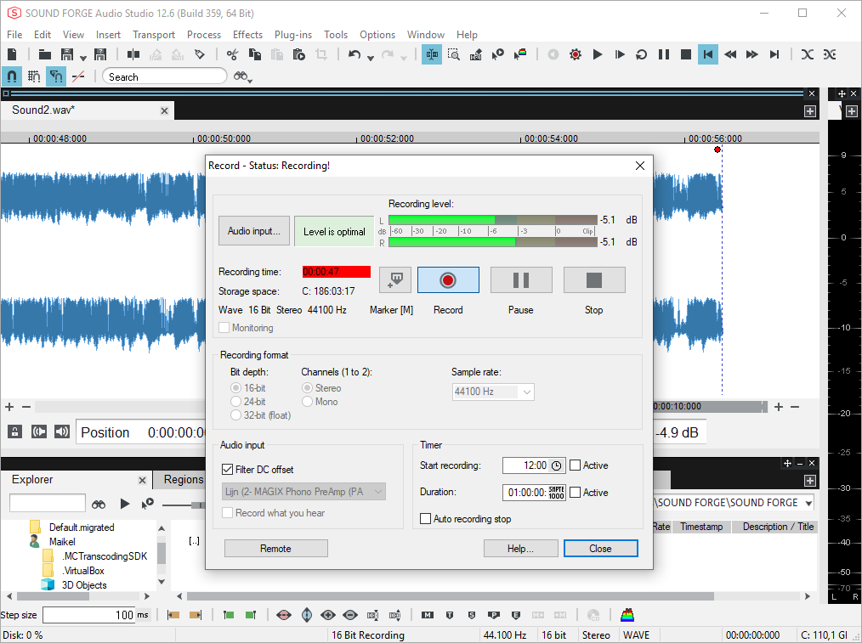
Task: Click the zoom-out minus eye icon in bottom toolbar
Action: [x=350, y=615]
